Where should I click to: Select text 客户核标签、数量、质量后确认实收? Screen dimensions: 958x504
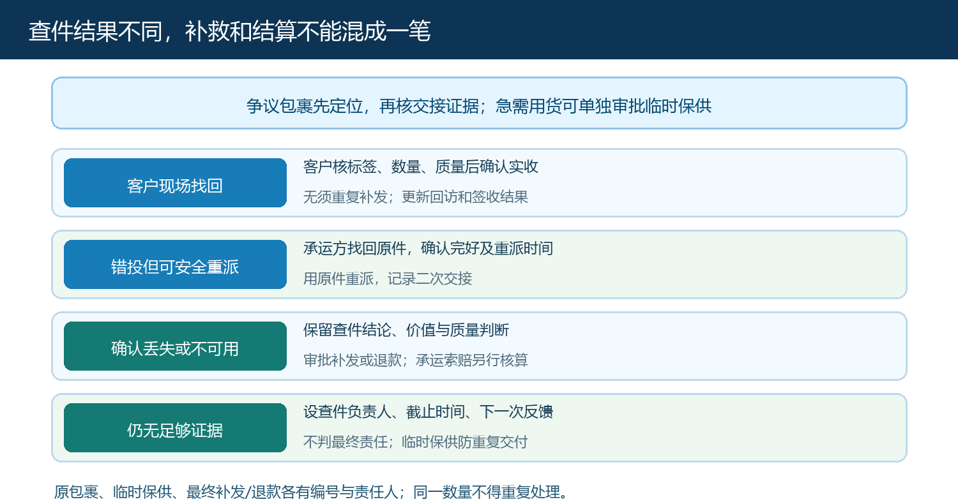pyautogui.click(x=421, y=167)
